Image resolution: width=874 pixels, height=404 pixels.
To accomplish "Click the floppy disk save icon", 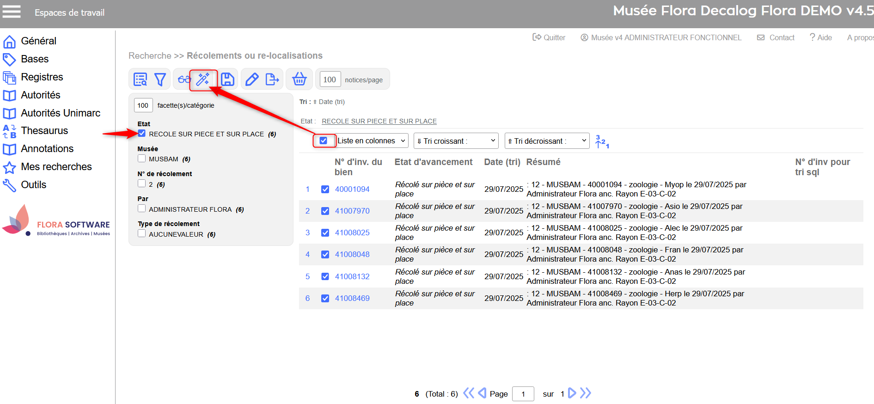I will (227, 80).
